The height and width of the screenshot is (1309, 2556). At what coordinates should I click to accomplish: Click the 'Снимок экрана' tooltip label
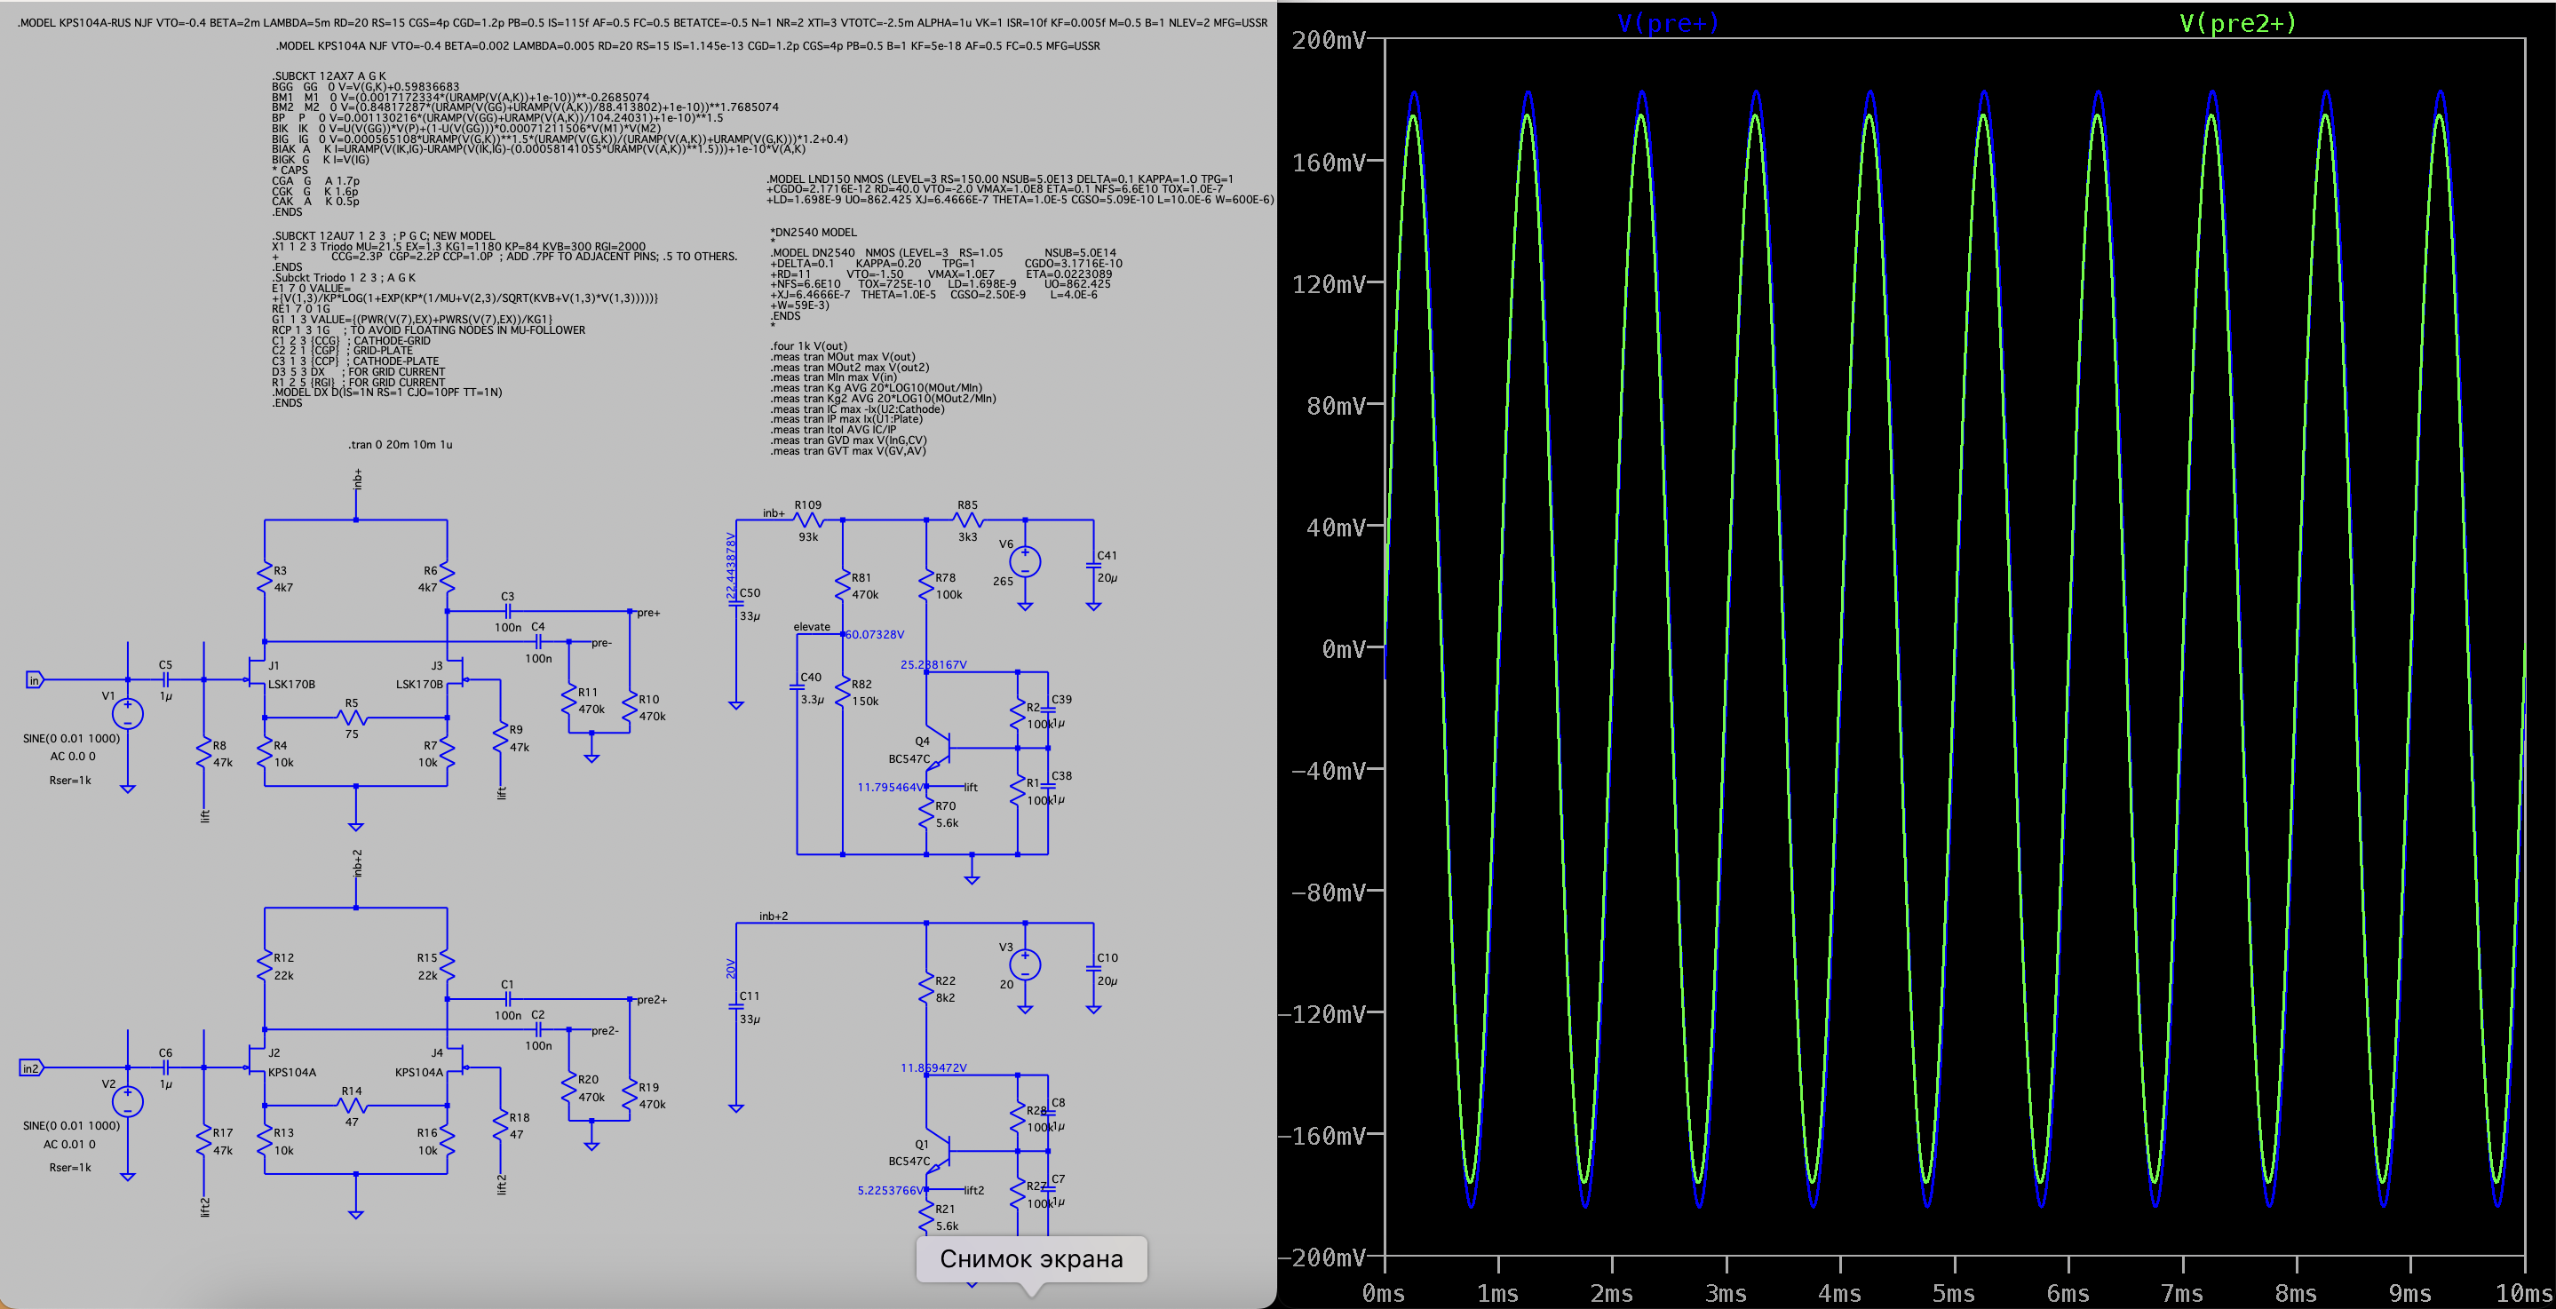[1031, 1258]
